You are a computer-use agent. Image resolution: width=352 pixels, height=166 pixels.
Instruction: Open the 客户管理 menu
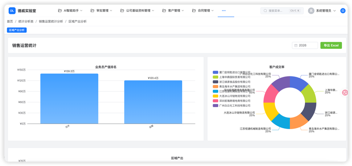[x=173, y=11]
